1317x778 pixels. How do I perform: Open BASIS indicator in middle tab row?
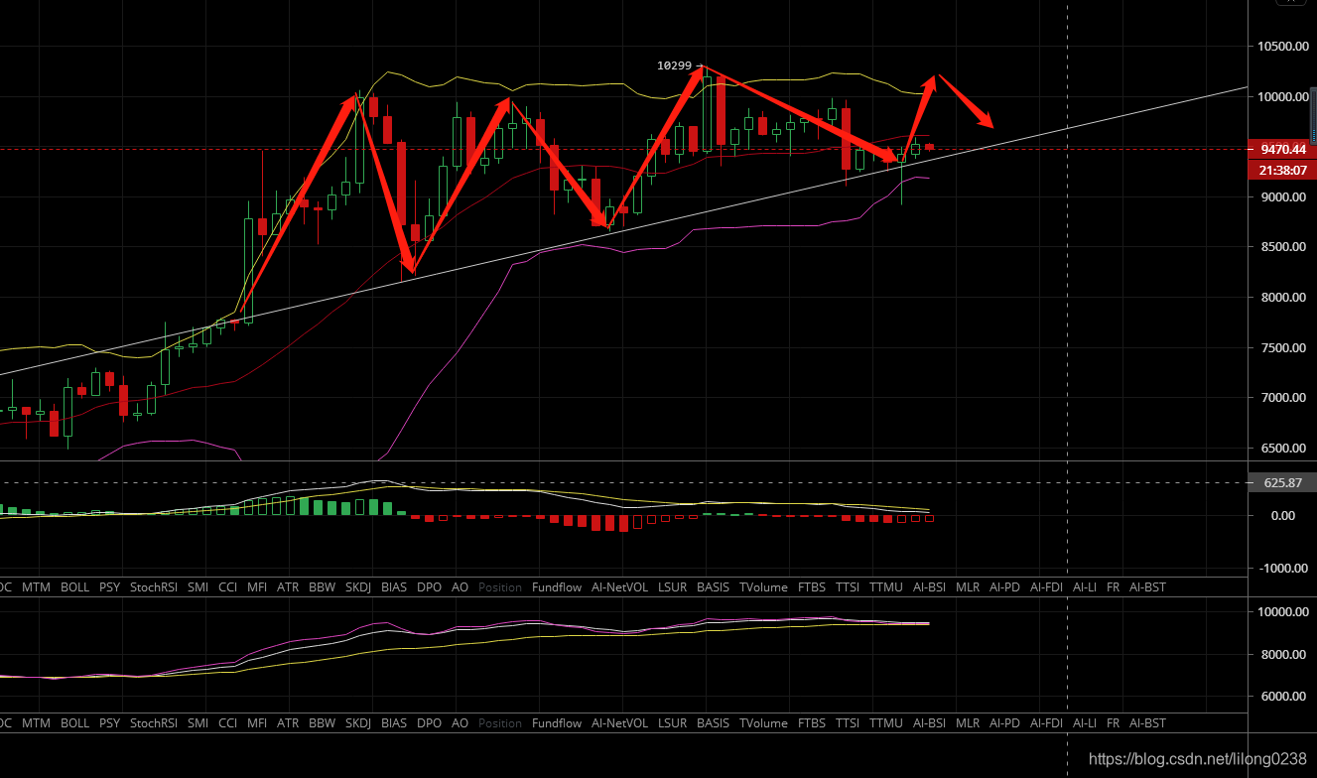tap(713, 587)
